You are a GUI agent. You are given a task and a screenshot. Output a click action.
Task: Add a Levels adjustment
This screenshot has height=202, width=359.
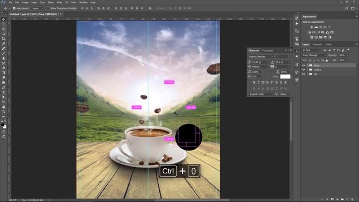click(316, 27)
